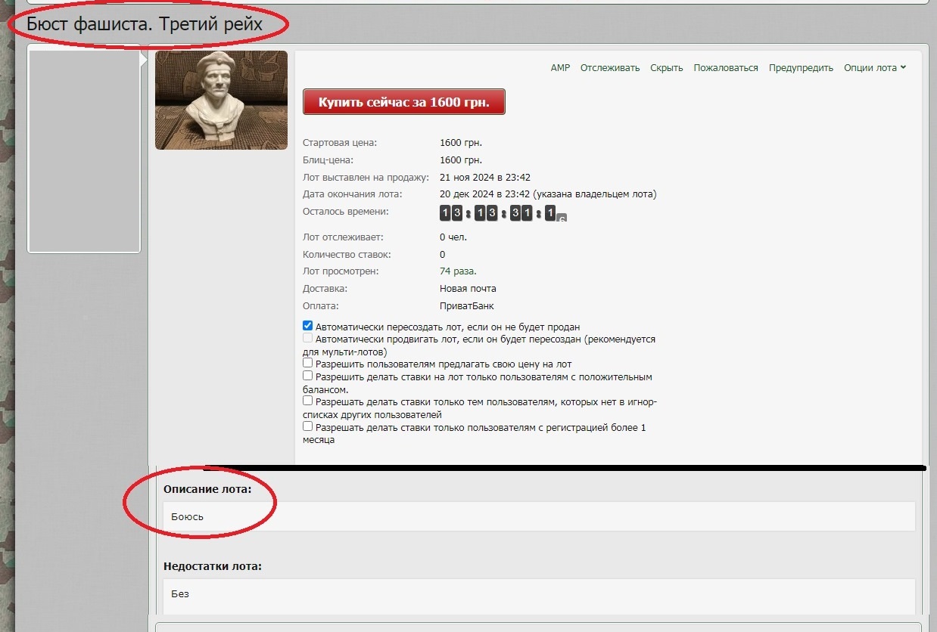This screenshot has width=937, height=632.
Task: Uncheck 'Автоматически пересоздать лот' checkbox
Action: (308, 327)
